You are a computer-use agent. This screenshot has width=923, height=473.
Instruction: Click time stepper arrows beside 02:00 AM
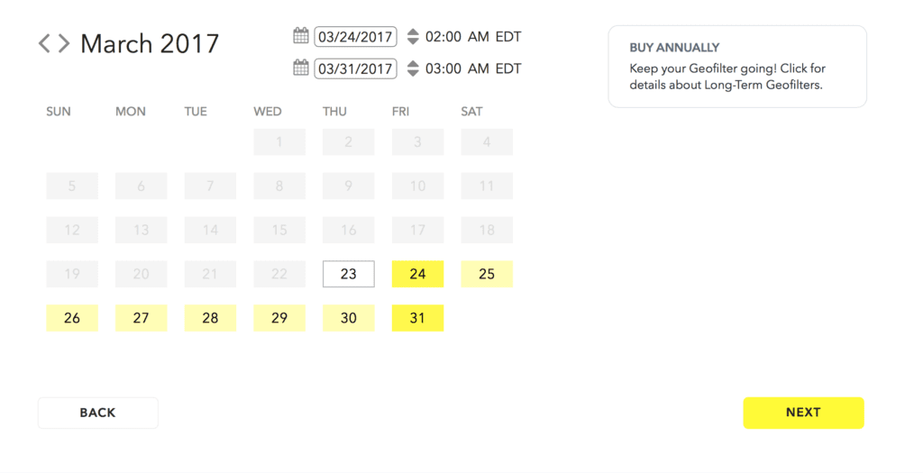pos(413,36)
